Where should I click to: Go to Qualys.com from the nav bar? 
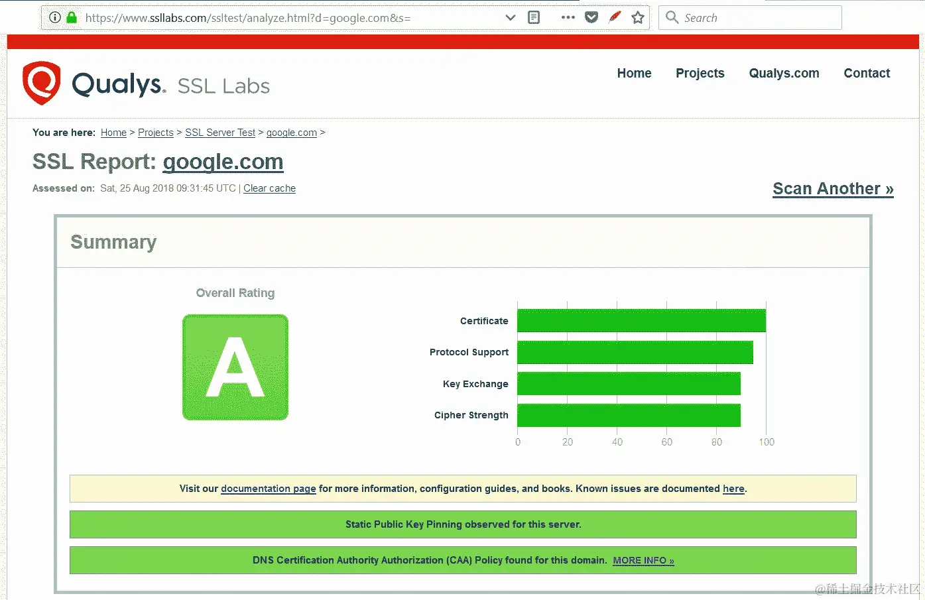point(784,74)
